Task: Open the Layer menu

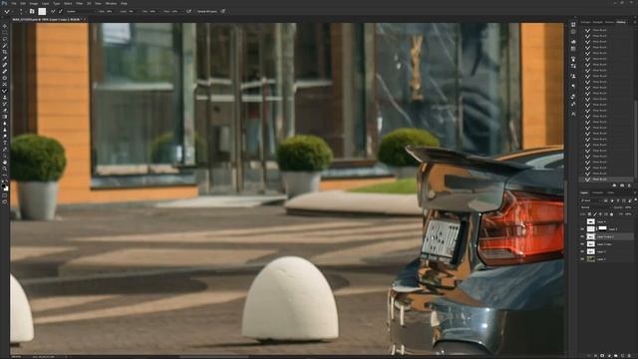Action: tap(45, 3)
